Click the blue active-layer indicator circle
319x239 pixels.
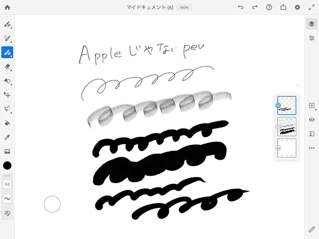click(x=278, y=105)
